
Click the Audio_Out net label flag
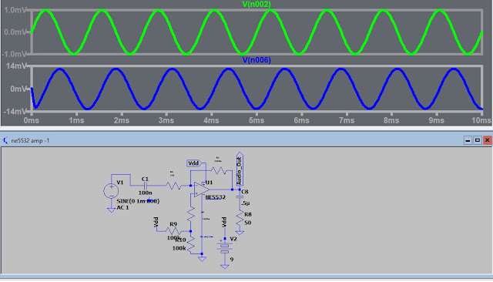tap(240, 169)
